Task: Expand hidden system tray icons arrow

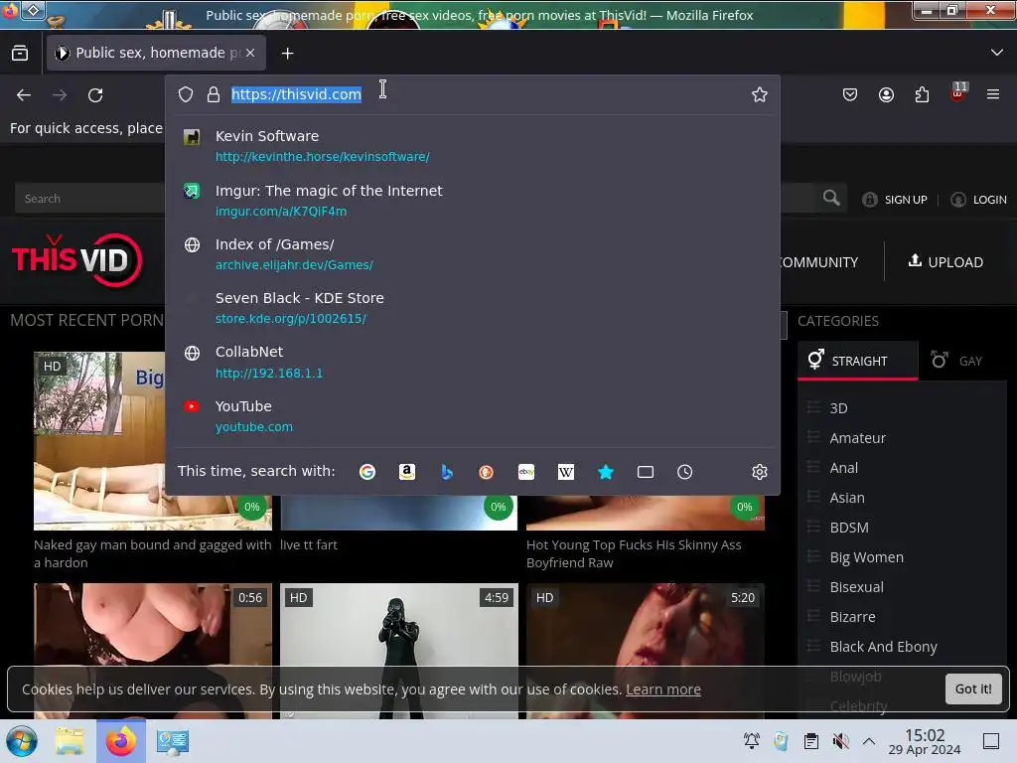Action: point(869,741)
